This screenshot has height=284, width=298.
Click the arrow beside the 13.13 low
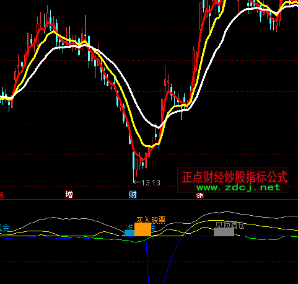point(137,182)
